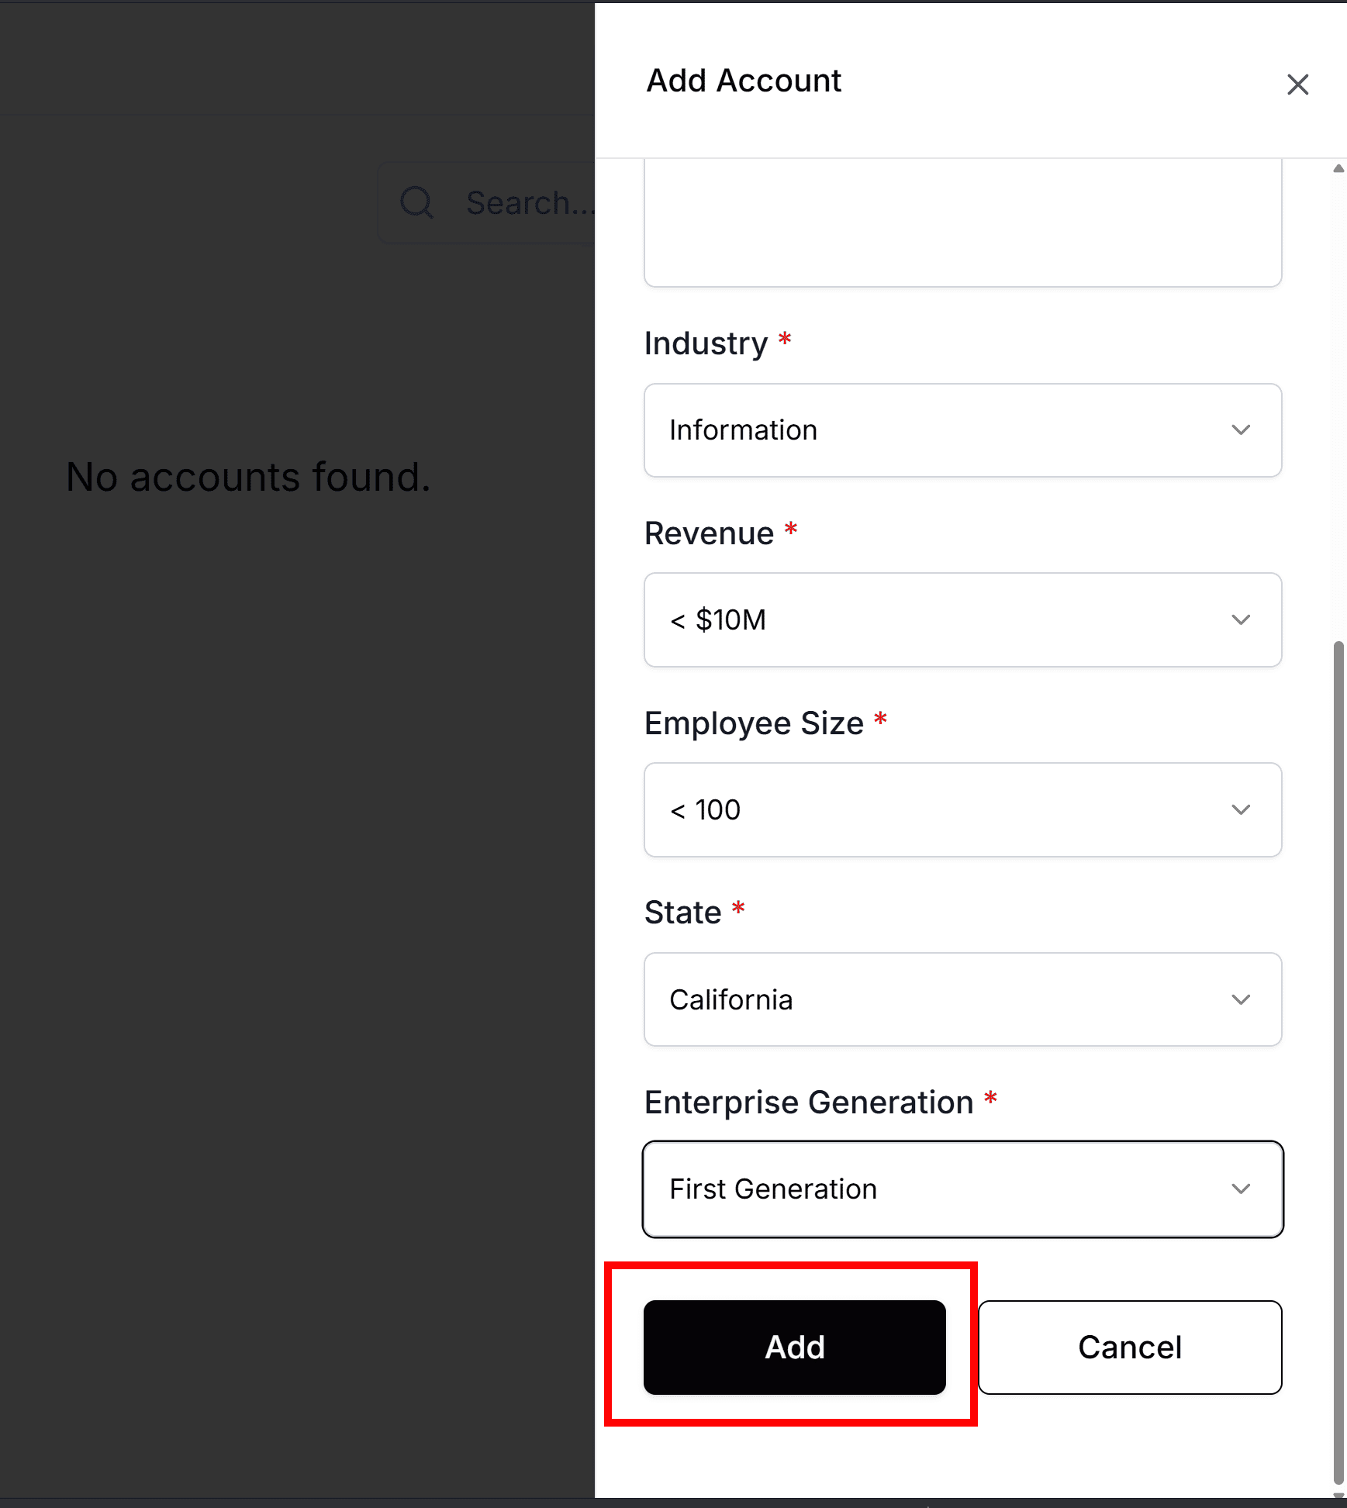Screen dimensions: 1347x1508
Task: Open the First Generation dropdown
Action: click(x=962, y=1189)
